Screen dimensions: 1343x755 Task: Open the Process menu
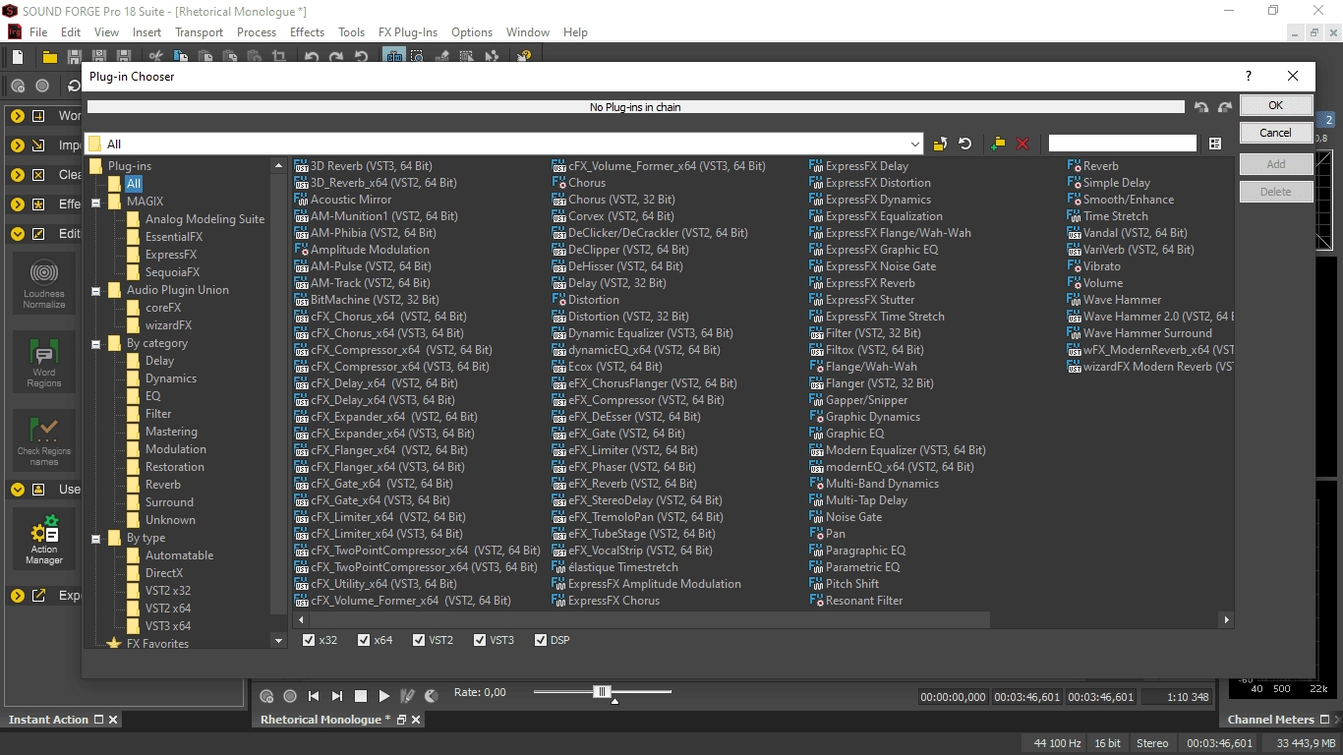point(257,31)
